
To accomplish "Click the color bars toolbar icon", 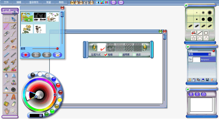I will [107, 3].
